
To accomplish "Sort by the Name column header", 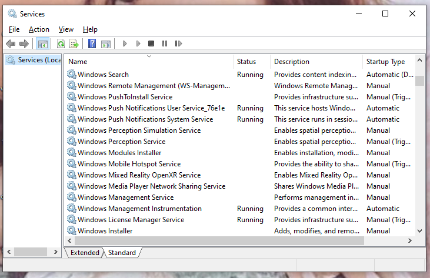I will (x=149, y=62).
